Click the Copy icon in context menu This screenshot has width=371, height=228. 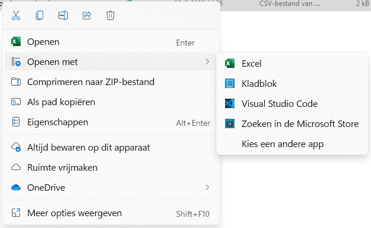(40, 15)
